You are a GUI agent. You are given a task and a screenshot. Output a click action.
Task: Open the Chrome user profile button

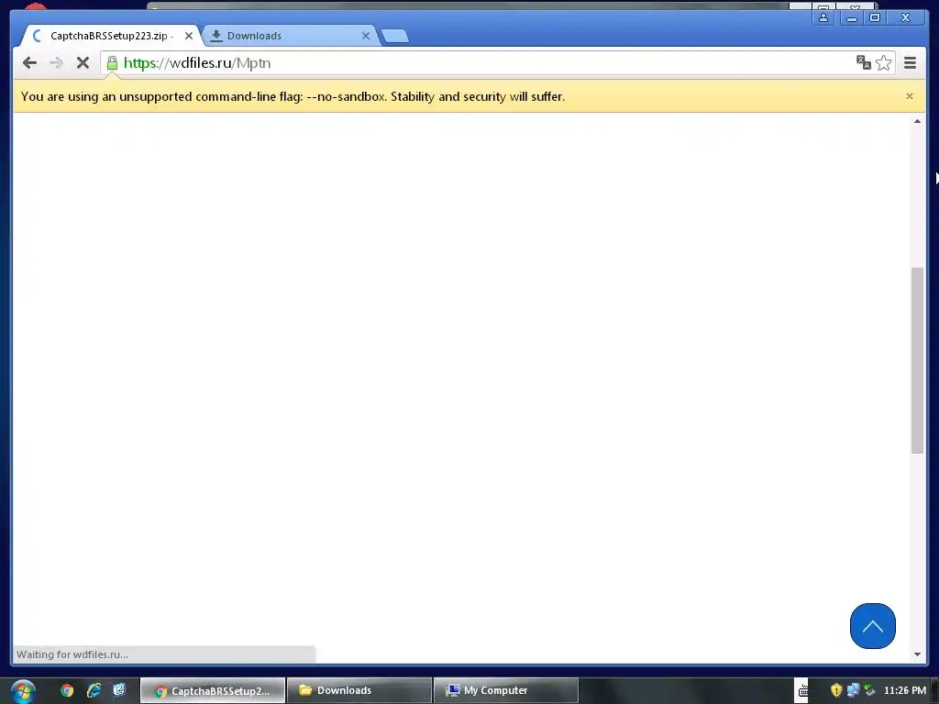[x=823, y=17]
